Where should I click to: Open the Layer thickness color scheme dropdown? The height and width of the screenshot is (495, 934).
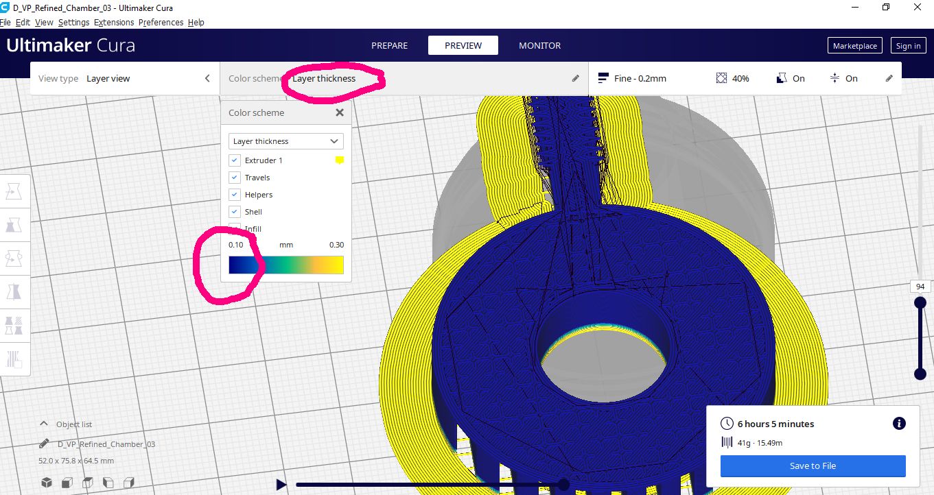pos(286,141)
